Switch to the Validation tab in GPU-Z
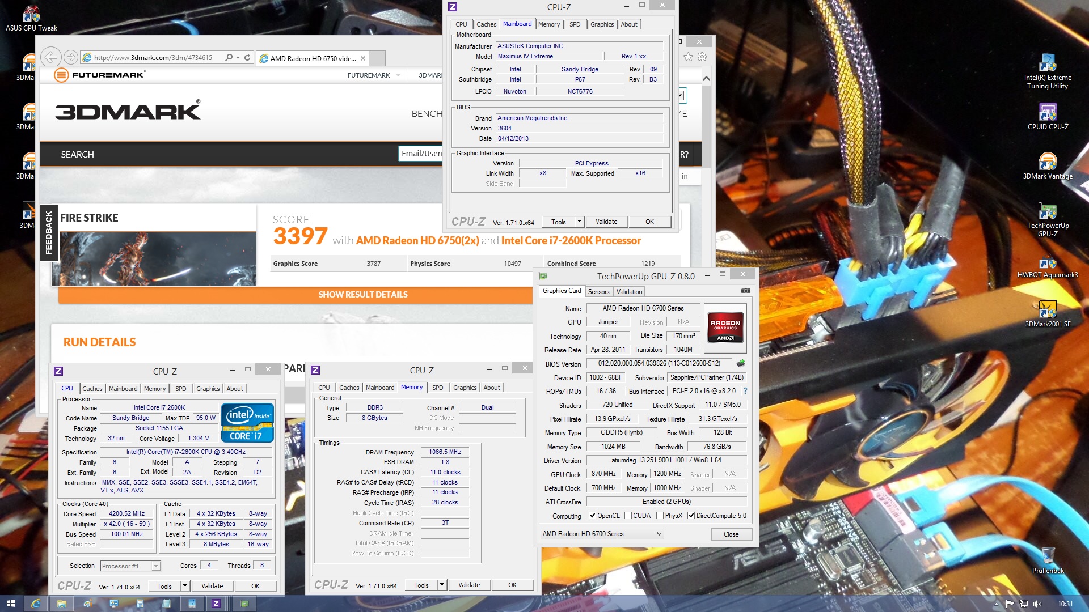The height and width of the screenshot is (612, 1089). (x=629, y=292)
